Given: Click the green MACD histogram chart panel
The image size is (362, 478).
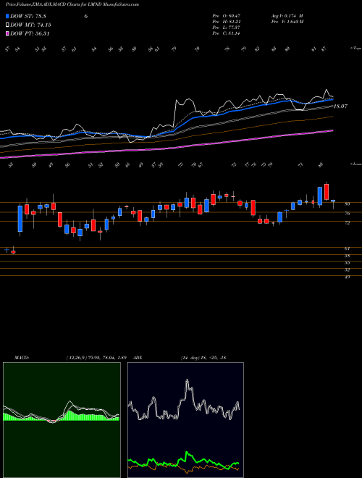Looking at the screenshot, I should coord(62,420).
